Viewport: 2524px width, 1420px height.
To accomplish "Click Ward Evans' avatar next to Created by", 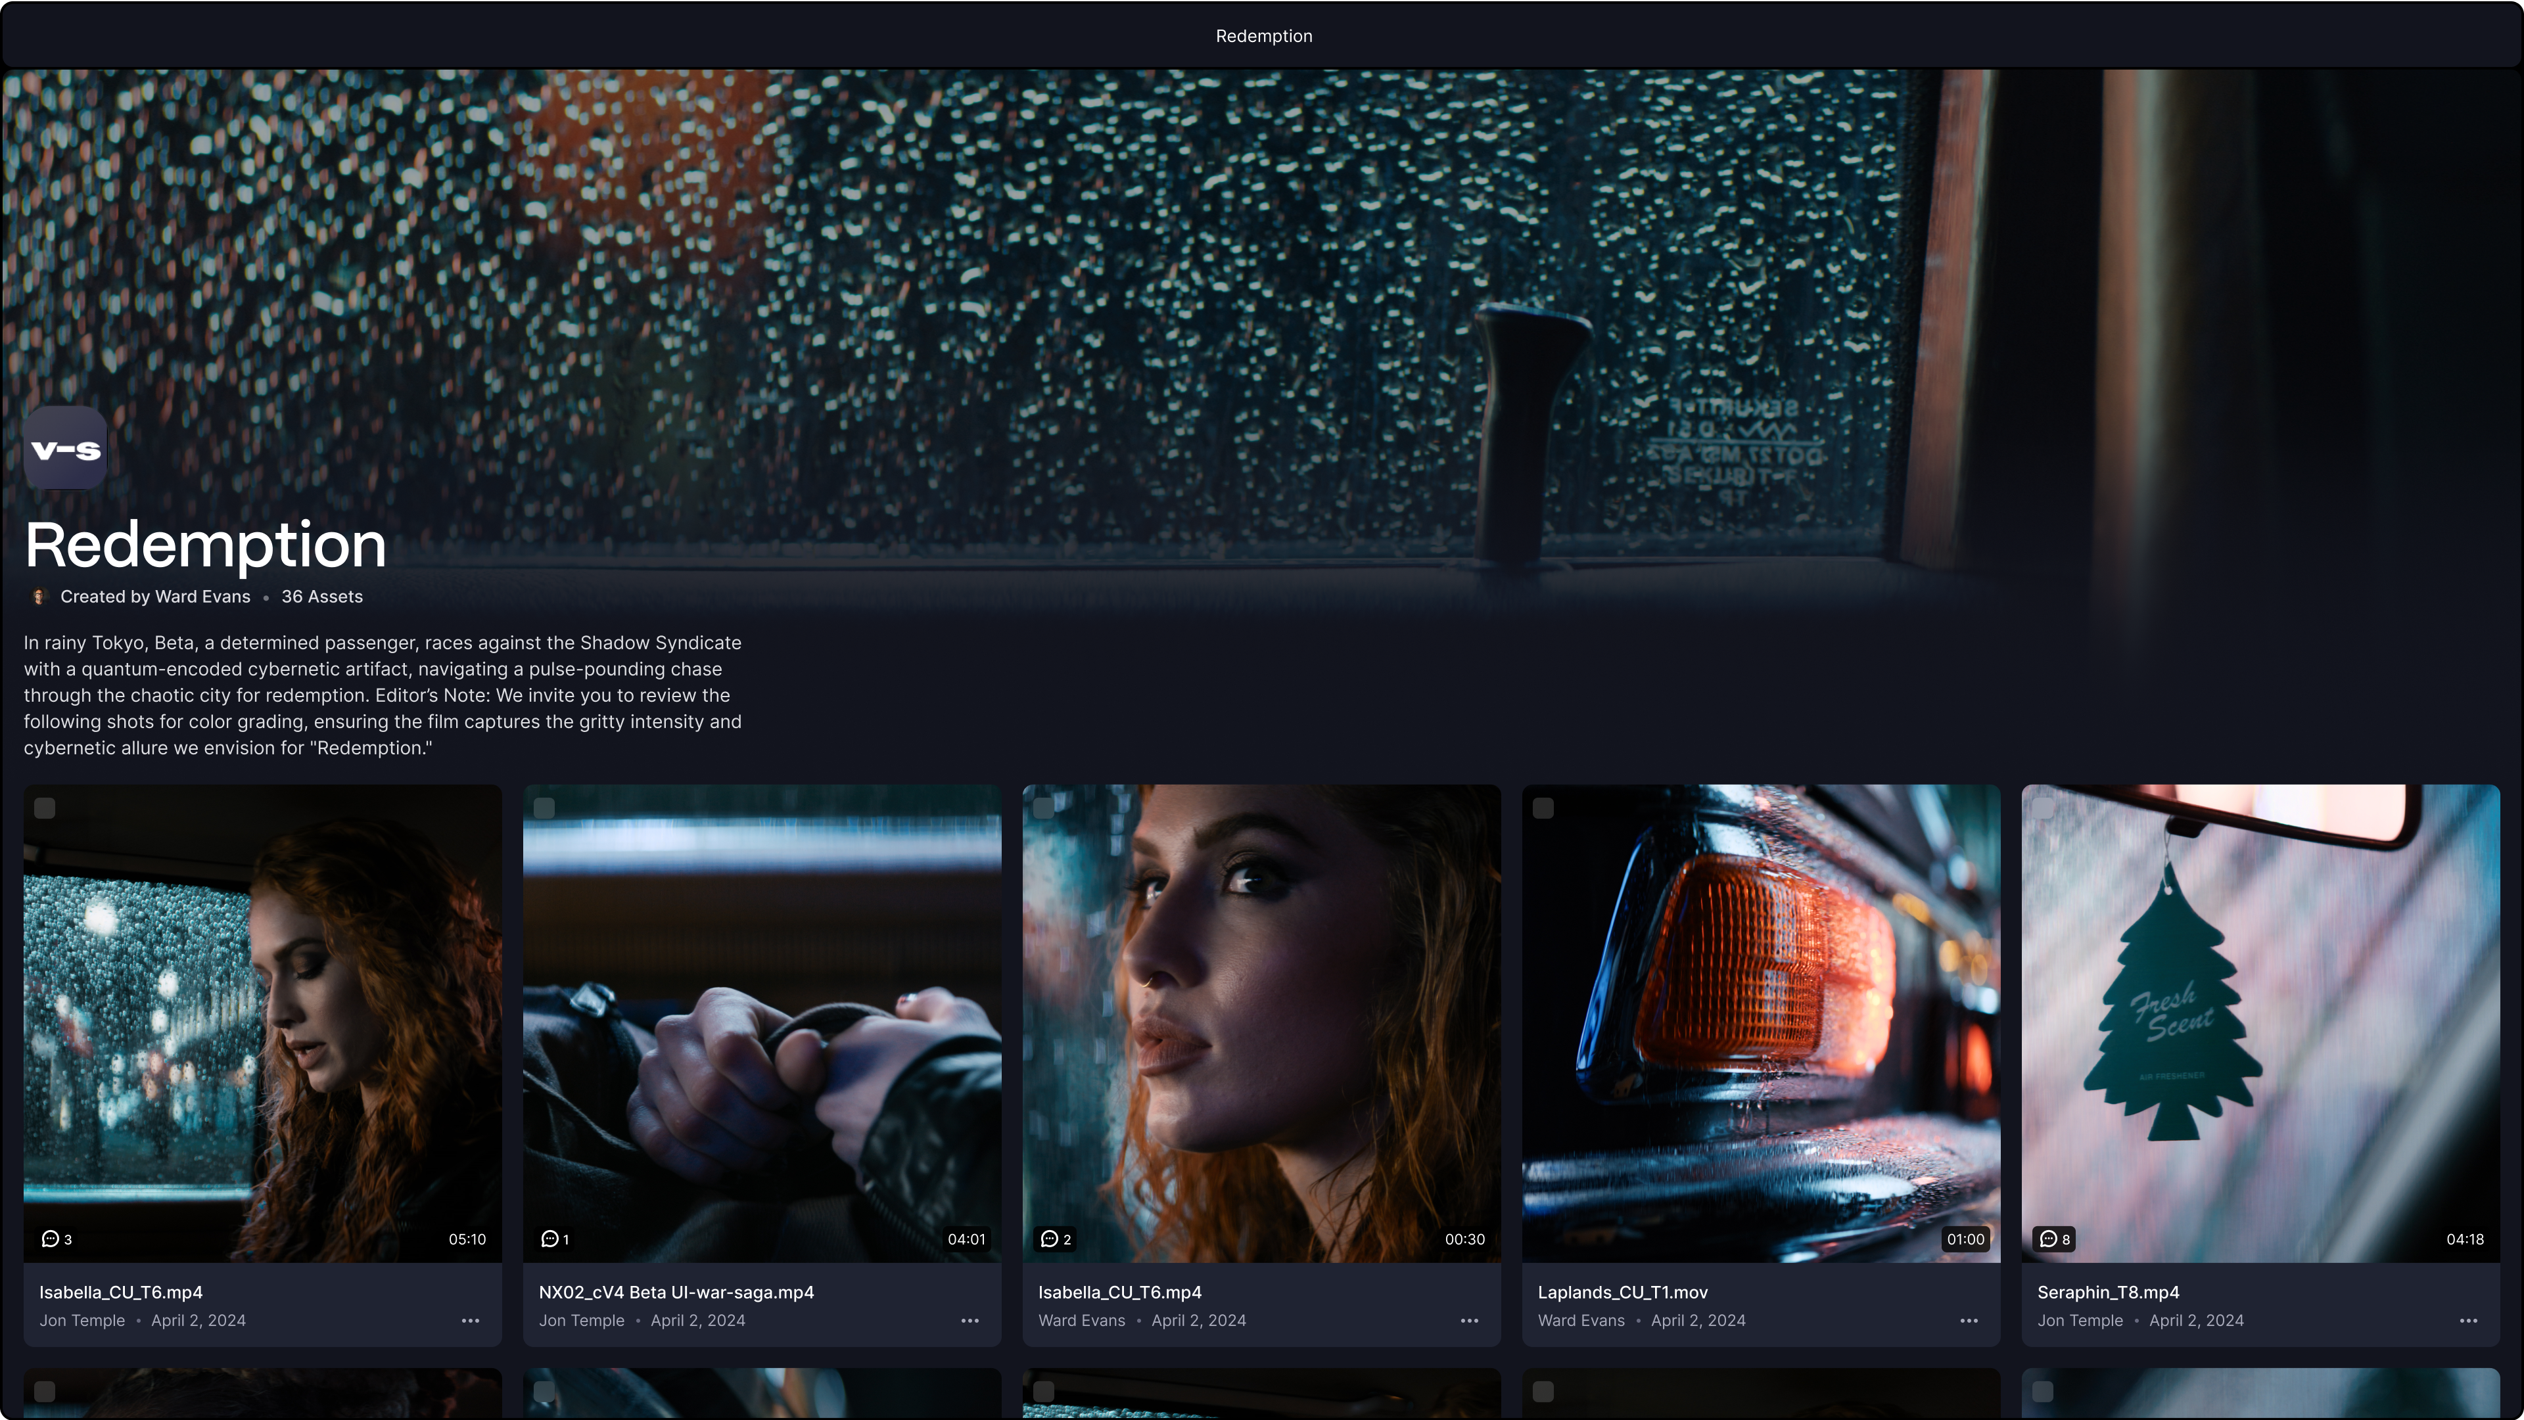I will (x=39, y=597).
